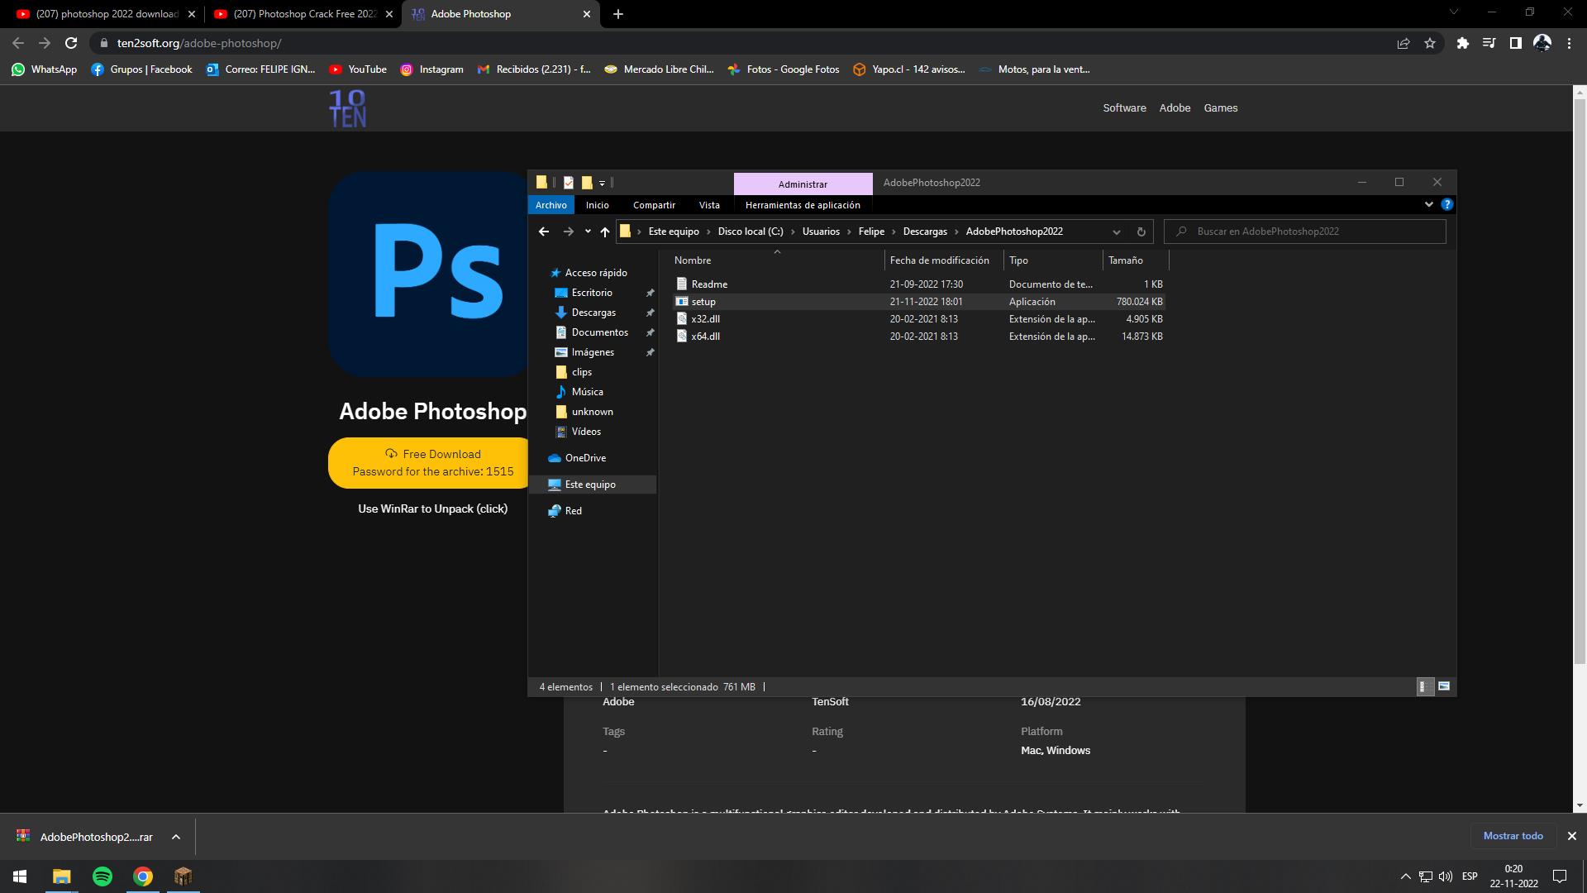Bookmark page with star icon
Screen dimensions: 1587x893
(x=1430, y=43)
